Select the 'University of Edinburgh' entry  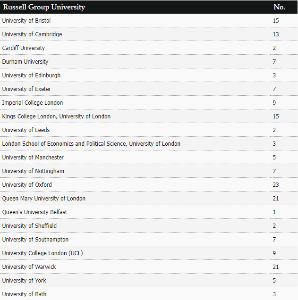pyautogui.click(x=31, y=75)
